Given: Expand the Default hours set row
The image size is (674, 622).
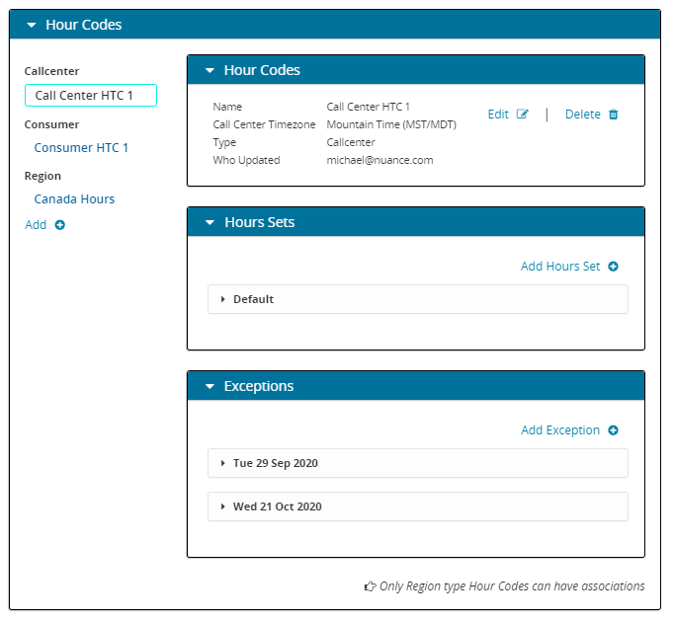Looking at the screenshot, I should [x=223, y=299].
